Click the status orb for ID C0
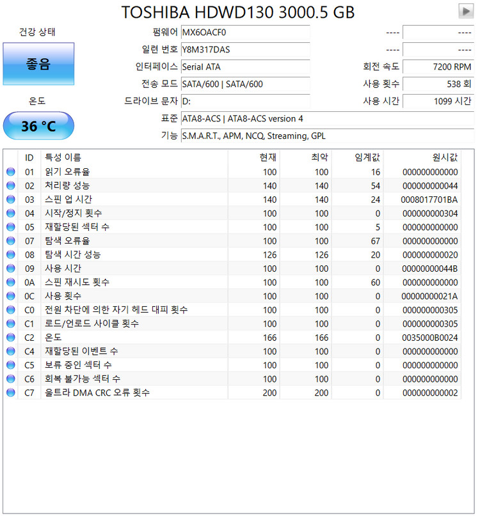This screenshot has height=516, width=480. [11, 310]
